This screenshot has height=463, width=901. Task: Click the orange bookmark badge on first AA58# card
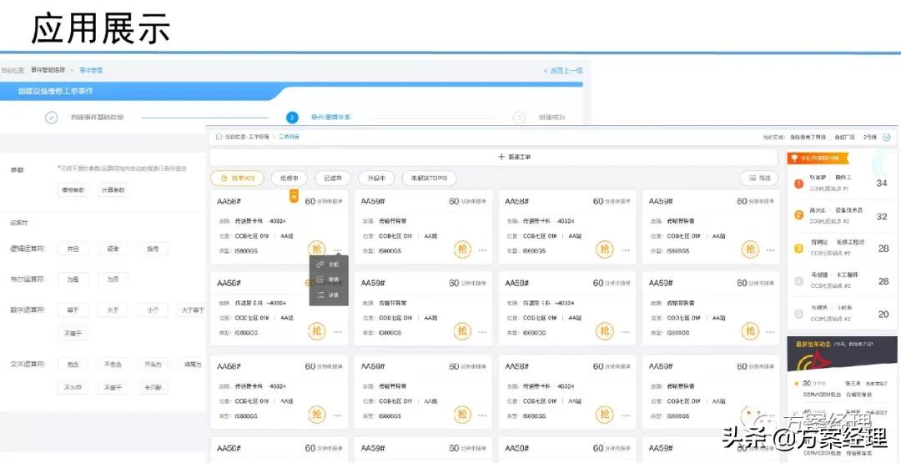pos(294,195)
